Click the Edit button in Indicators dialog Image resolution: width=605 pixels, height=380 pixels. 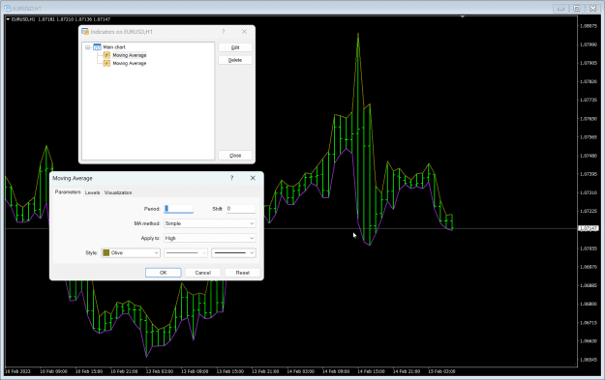(235, 47)
